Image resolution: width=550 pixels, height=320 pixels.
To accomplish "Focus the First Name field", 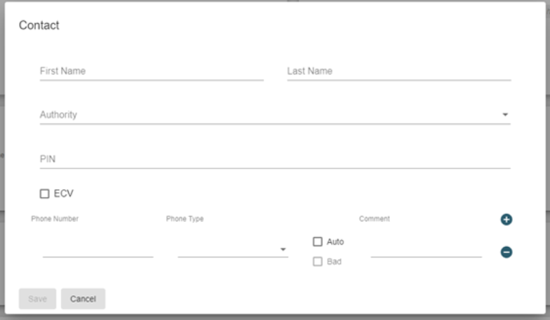I will [x=151, y=72].
